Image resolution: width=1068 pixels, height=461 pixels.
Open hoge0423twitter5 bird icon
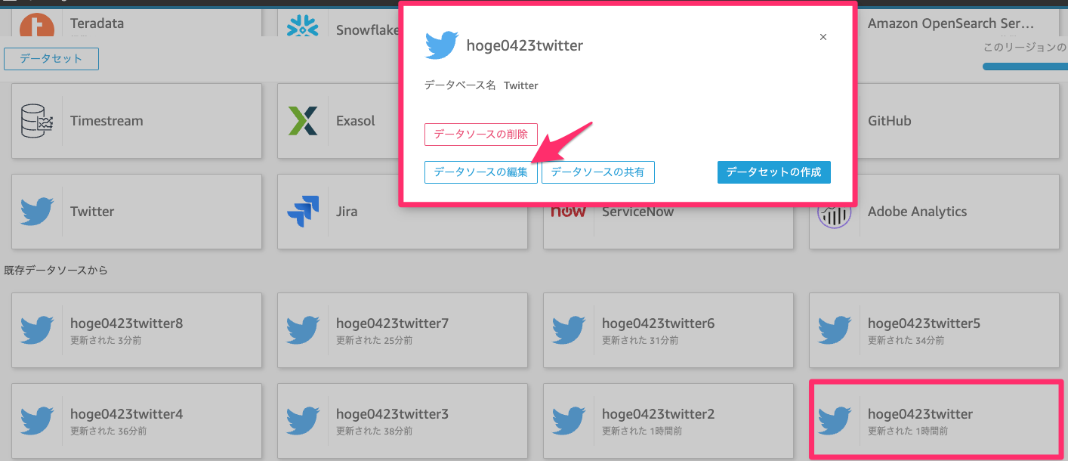[x=835, y=330]
